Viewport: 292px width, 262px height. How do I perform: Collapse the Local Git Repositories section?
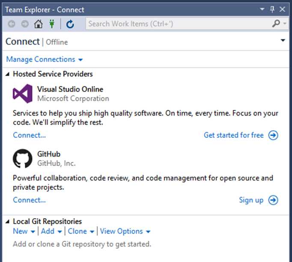tap(7, 222)
